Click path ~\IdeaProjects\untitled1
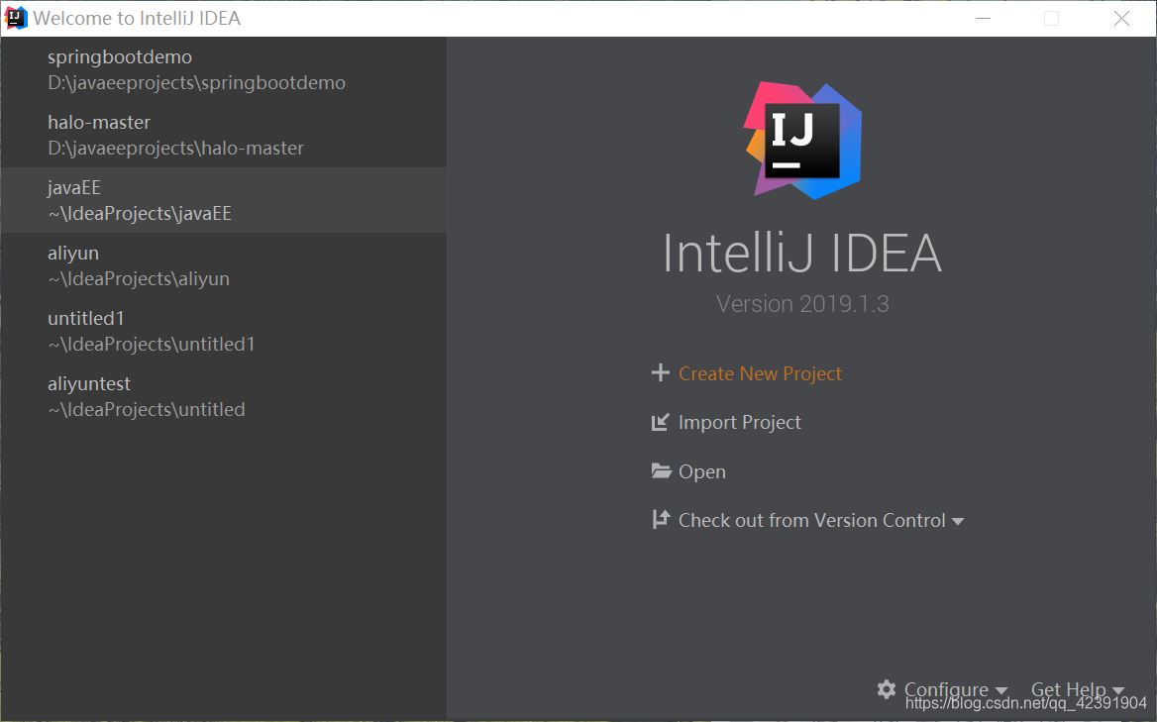 pyautogui.click(x=152, y=345)
